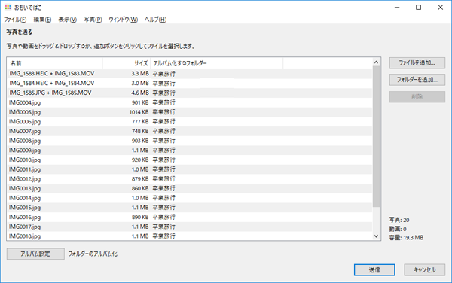This screenshot has width=452, height=283.
Task: Open the 表示(V) menu
Action: pos(68,20)
